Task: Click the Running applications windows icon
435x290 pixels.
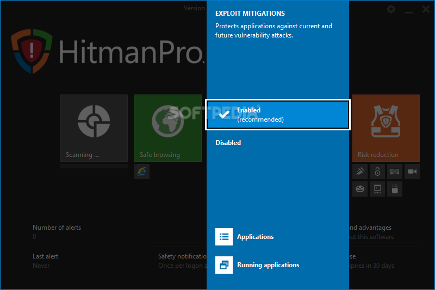Action: (224, 265)
